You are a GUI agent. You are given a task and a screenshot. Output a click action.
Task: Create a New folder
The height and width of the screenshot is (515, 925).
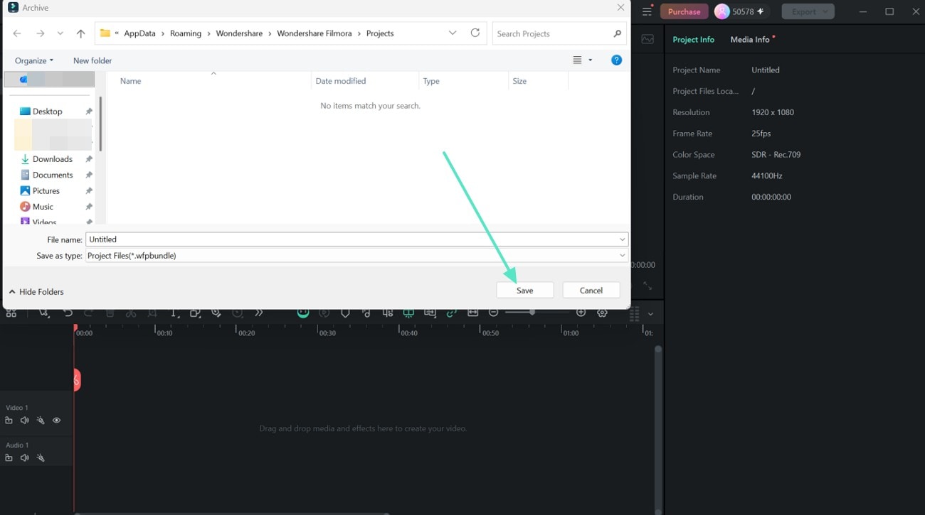pos(92,61)
